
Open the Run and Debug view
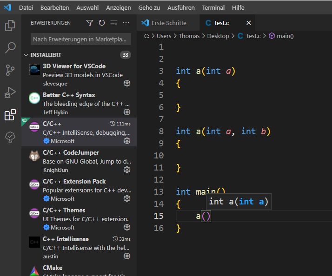pyautogui.click(x=10, y=92)
